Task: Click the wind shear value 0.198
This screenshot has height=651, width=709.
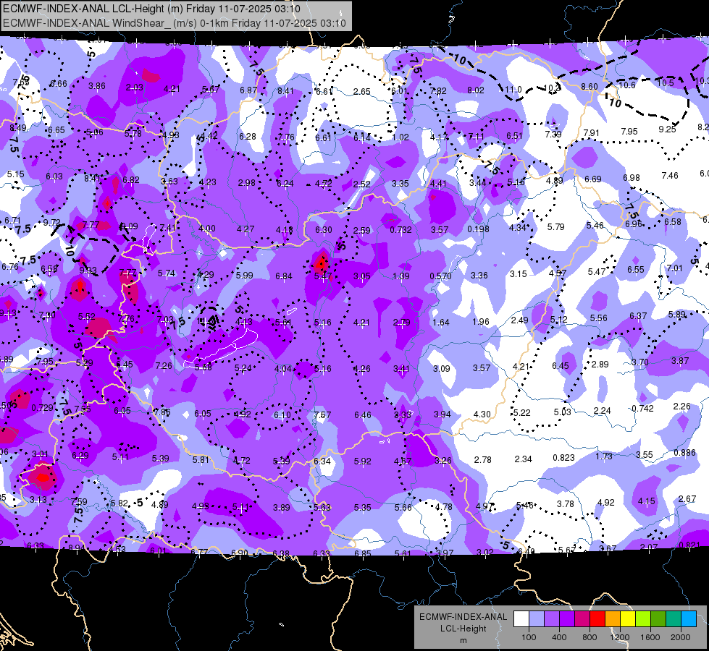Action: tap(479, 229)
